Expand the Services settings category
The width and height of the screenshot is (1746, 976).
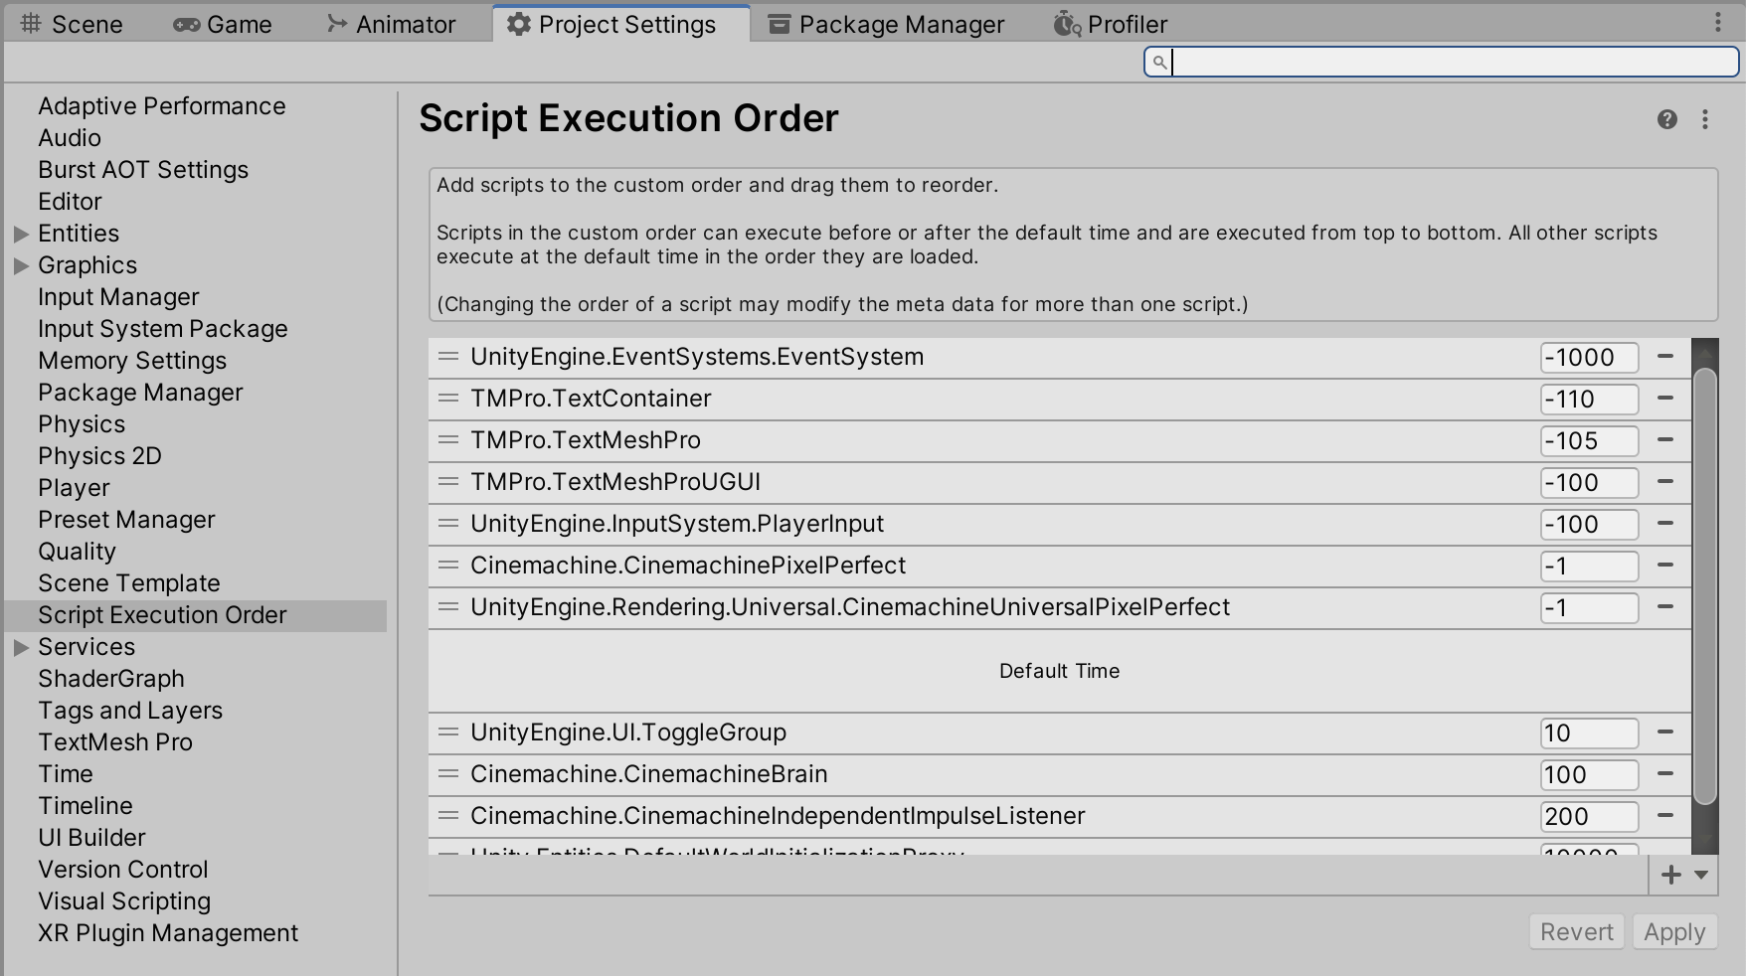coord(21,647)
